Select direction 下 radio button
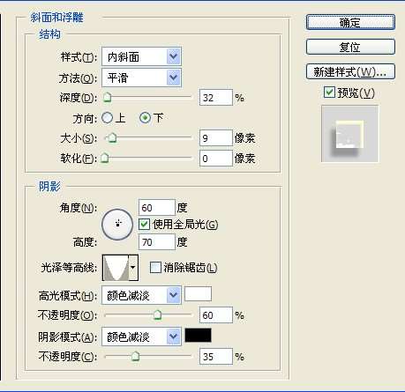Viewport: 405px width, 392px height. (145, 118)
